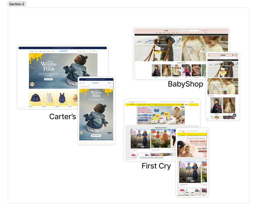Open the US flag country selector in BabyShop mobile
257x211 pixels.
click(233, 55)
